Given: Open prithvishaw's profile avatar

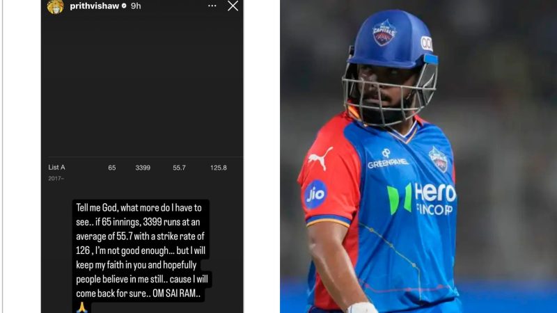Looking at the screenshot, I should click(x=56, y=7).
